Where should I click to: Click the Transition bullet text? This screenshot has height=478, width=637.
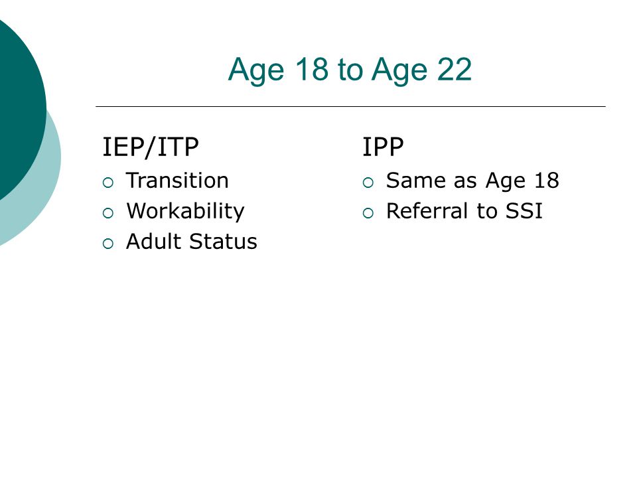pos(178,181)
